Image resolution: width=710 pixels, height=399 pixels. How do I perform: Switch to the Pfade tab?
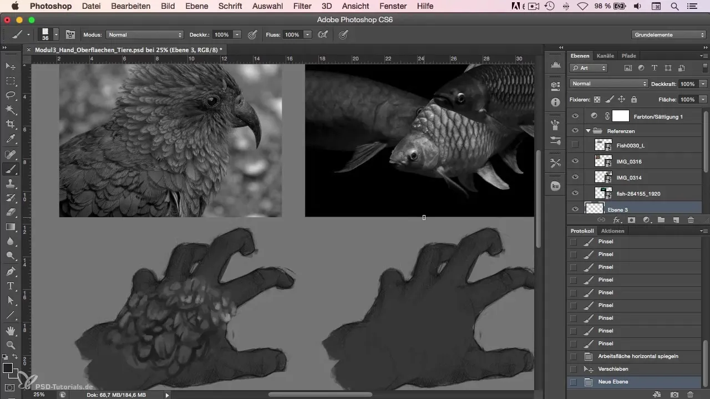tap(628, 55)
